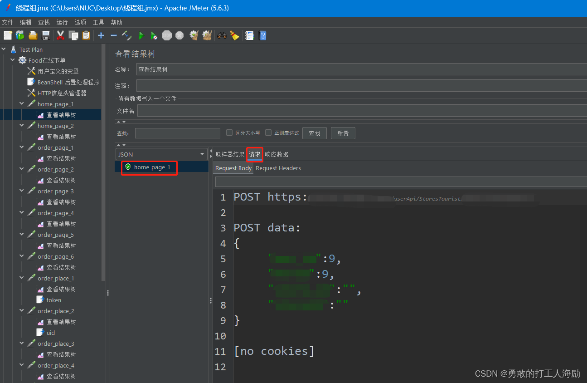Select the order_page_6 sampler in tree
Viewport: 587px width, 383px height.
[x=56, y=256]
